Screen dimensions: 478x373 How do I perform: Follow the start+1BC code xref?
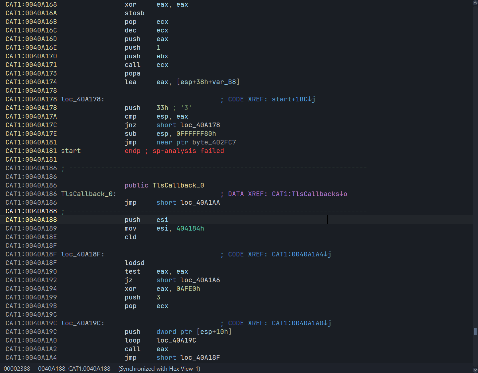click(x=293, y=99)
